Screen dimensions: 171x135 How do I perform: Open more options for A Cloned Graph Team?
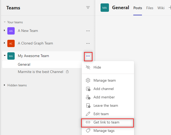[88, 43]
